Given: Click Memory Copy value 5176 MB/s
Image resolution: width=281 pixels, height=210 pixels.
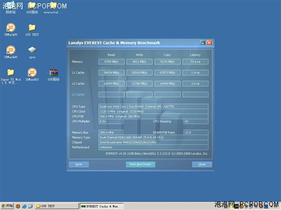Looking at the screenshot, I should pos(167,62).
